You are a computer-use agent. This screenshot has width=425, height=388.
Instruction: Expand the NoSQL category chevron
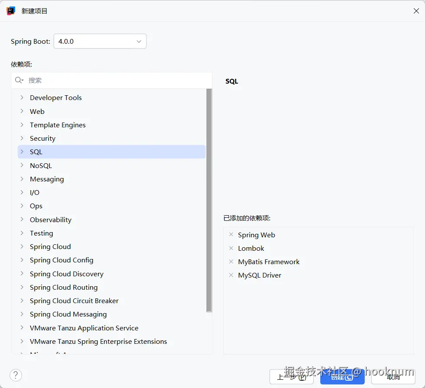(x=22, y=165)
